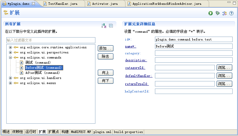238x136 pixels.
Task: Open the 扩展点 page tab
Action: coord(54,132)
